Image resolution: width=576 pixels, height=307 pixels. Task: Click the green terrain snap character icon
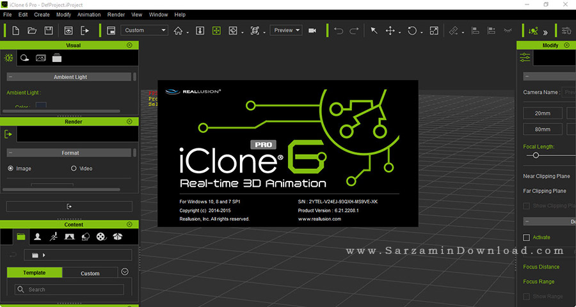point(533,31)
